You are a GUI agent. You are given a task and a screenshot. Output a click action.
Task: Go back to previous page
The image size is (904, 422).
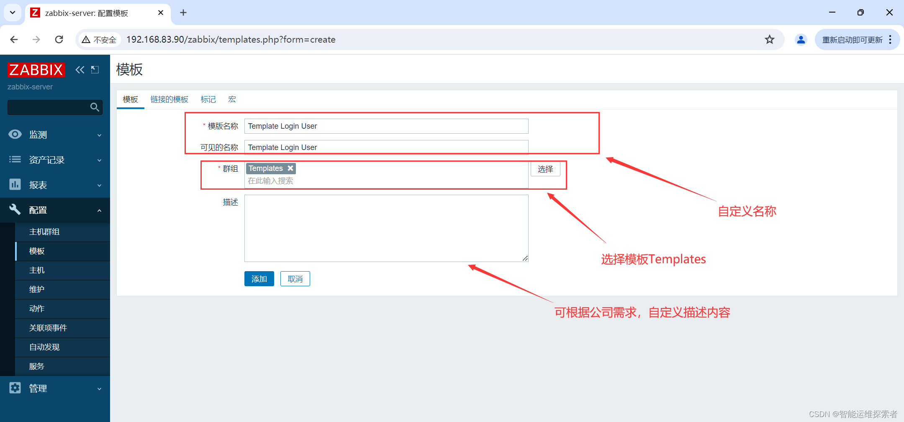pyautogui.click(x=14, y=40)
